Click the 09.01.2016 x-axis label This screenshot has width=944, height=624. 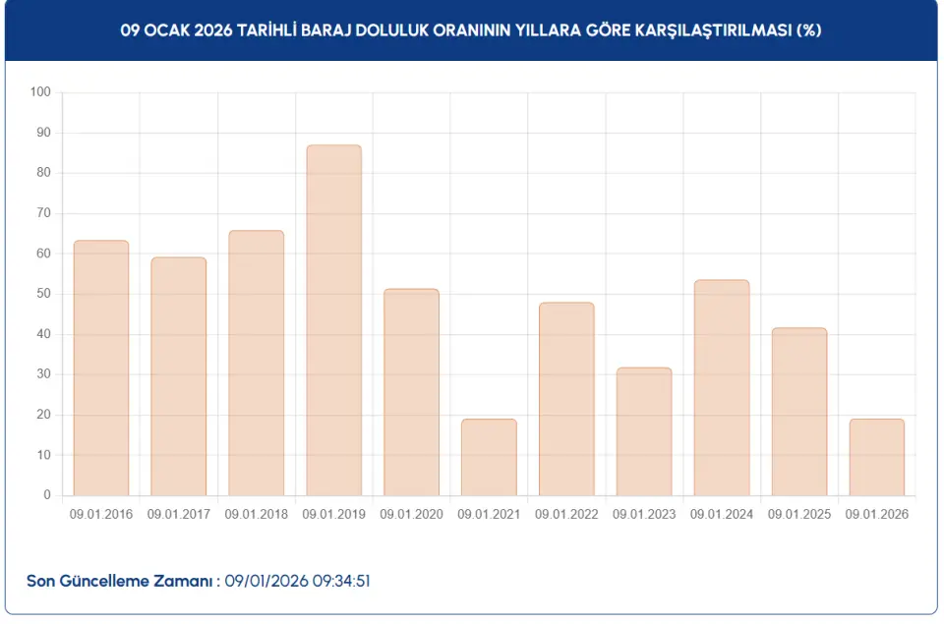(101, 514)
